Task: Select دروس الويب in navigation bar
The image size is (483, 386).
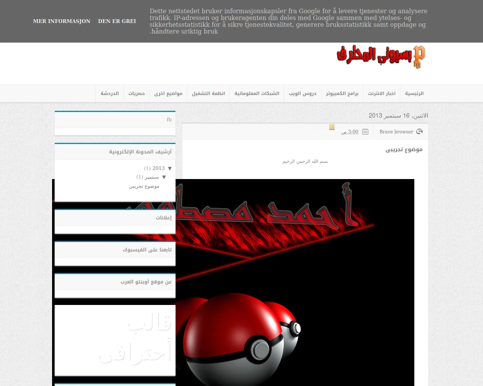Action: [x=302, y=93]
